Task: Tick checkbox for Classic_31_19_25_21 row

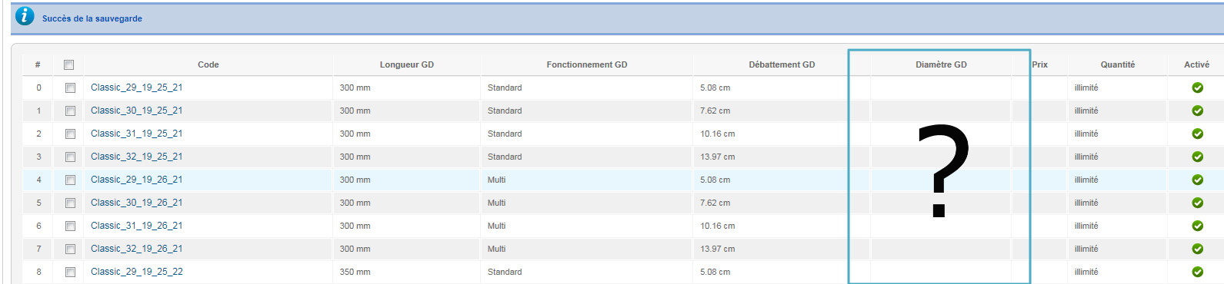Action: tap(70, 134)
